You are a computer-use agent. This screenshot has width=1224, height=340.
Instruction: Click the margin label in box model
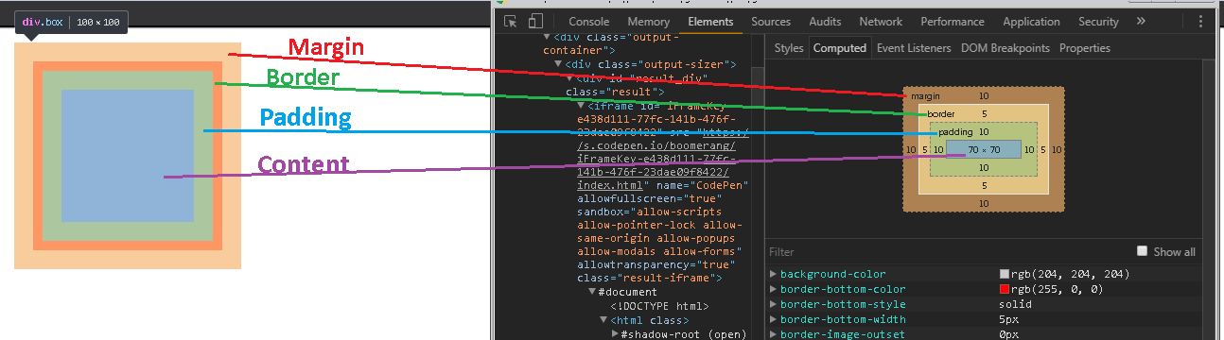pyautogui.click(x=924, y=96)
